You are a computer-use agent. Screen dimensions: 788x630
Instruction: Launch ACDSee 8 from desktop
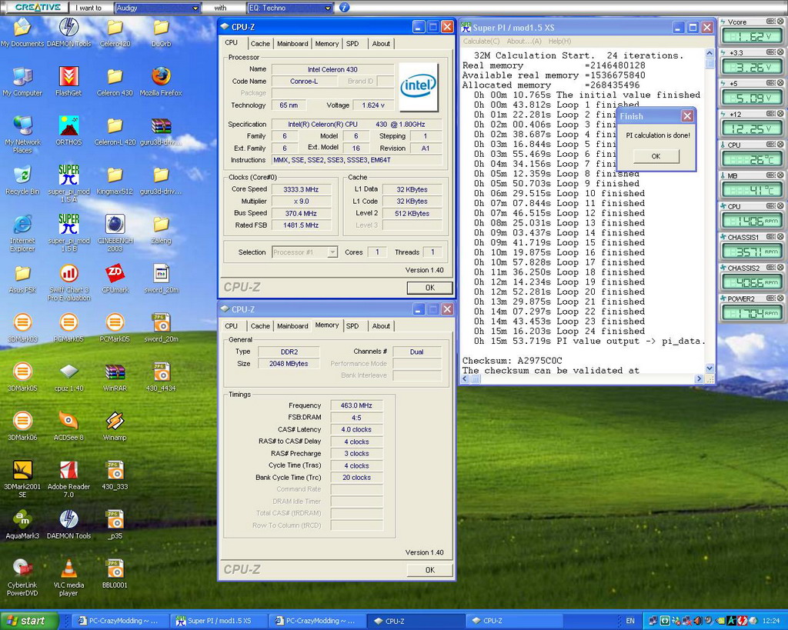(68, 425)
